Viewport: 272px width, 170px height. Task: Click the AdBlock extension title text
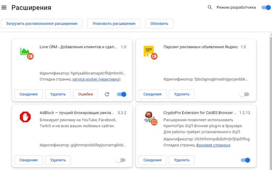point(77,113)
